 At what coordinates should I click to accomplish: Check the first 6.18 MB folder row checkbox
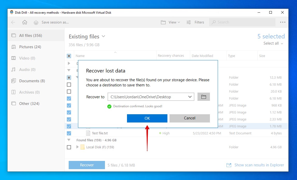click(69, 85)
